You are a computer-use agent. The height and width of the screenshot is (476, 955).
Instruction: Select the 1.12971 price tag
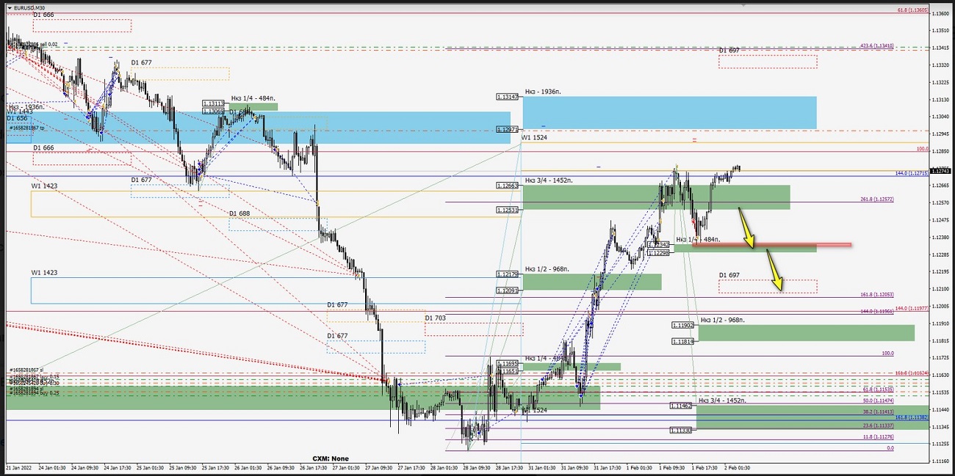click(x=508, y=129)
